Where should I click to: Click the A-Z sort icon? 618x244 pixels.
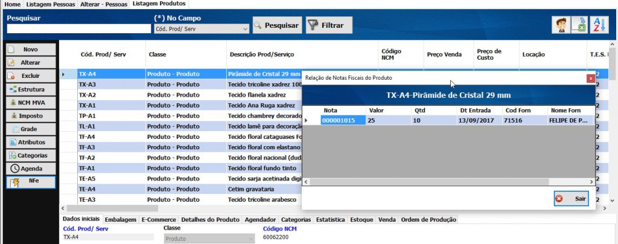coord(599,25)
